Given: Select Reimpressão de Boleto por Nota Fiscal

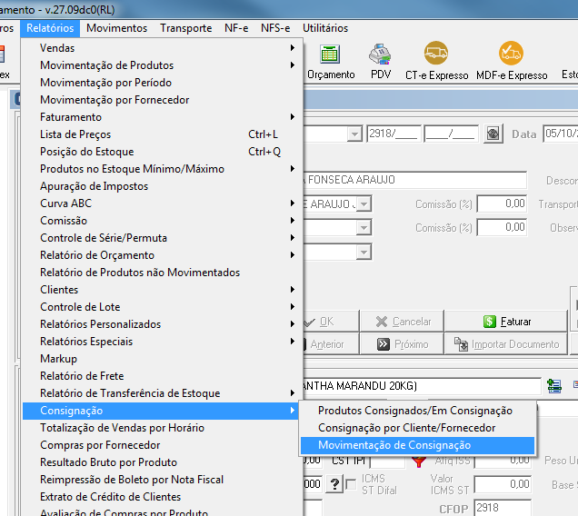Looking at the screenshot, I should pos(162,480).
